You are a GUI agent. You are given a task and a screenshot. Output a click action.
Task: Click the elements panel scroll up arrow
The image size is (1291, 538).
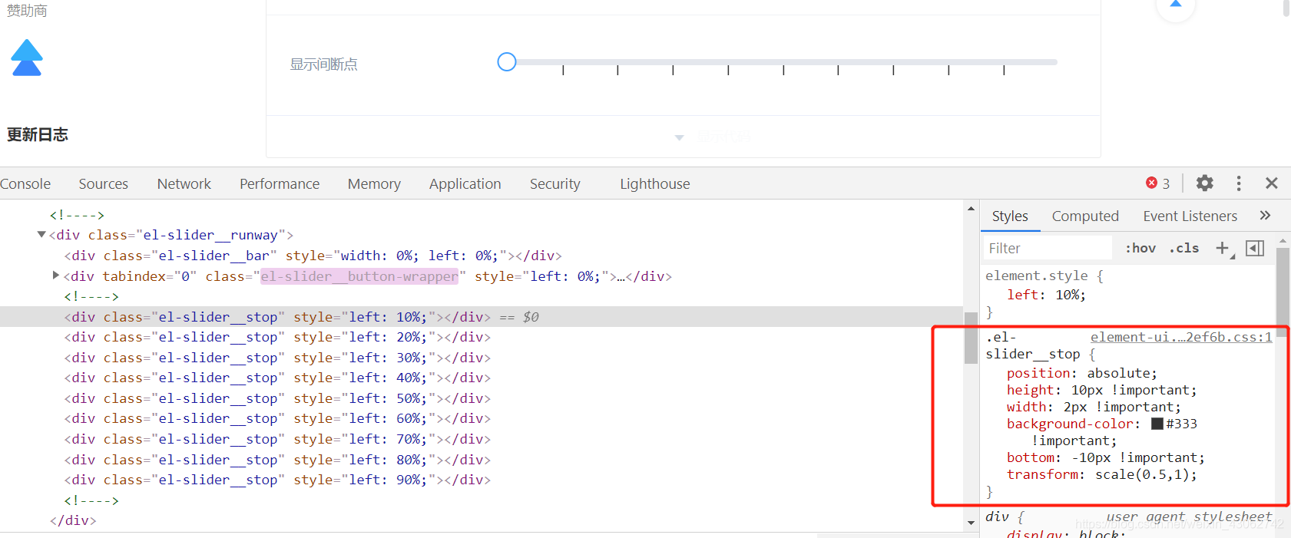click(971, 209)
